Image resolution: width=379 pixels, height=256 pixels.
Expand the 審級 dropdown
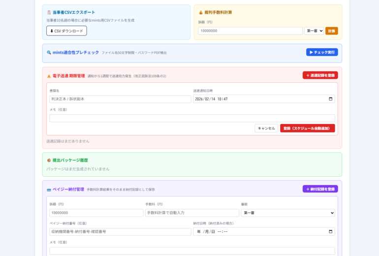point(288,213)
